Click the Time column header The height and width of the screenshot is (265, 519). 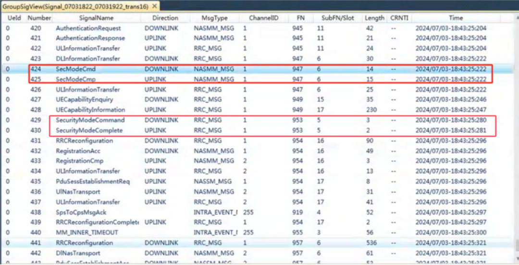(x=456, y=18)
